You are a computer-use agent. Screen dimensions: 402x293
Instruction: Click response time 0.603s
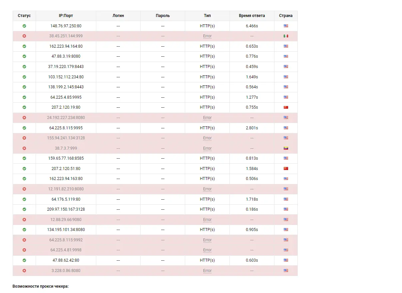252,260
